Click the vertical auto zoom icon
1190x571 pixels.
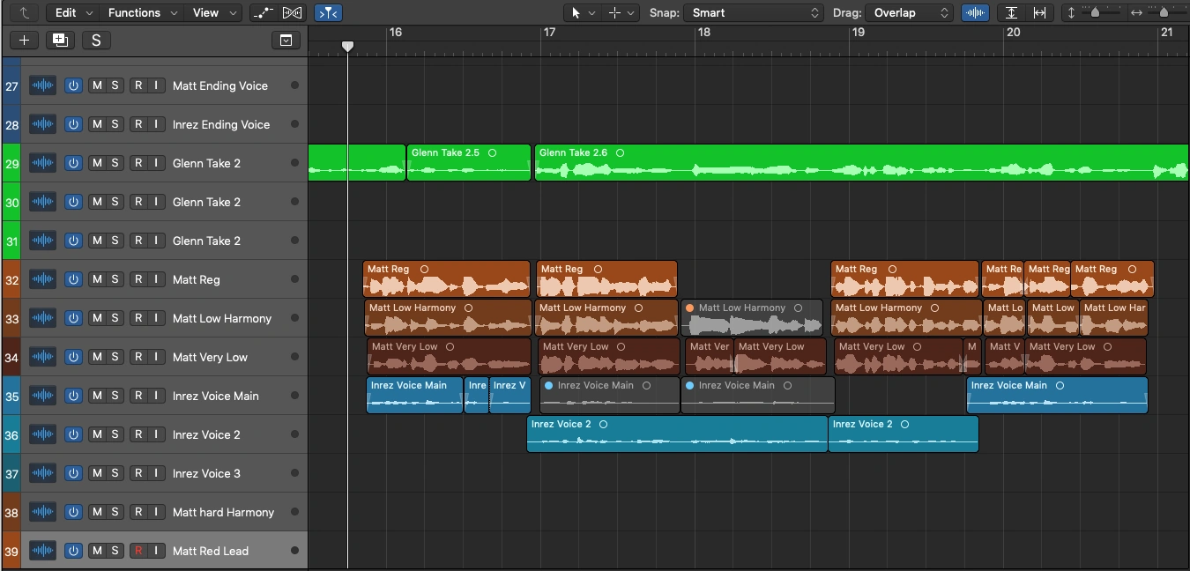point(1011,12)
